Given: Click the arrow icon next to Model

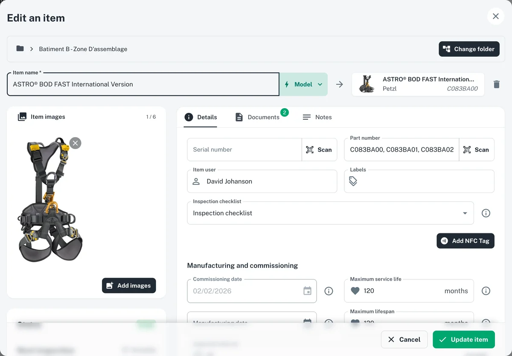Looking at the screenshot, I should 340,84.
